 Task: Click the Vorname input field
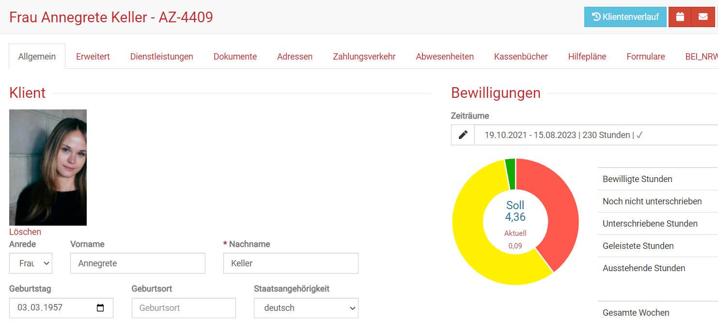click(138, 263)
